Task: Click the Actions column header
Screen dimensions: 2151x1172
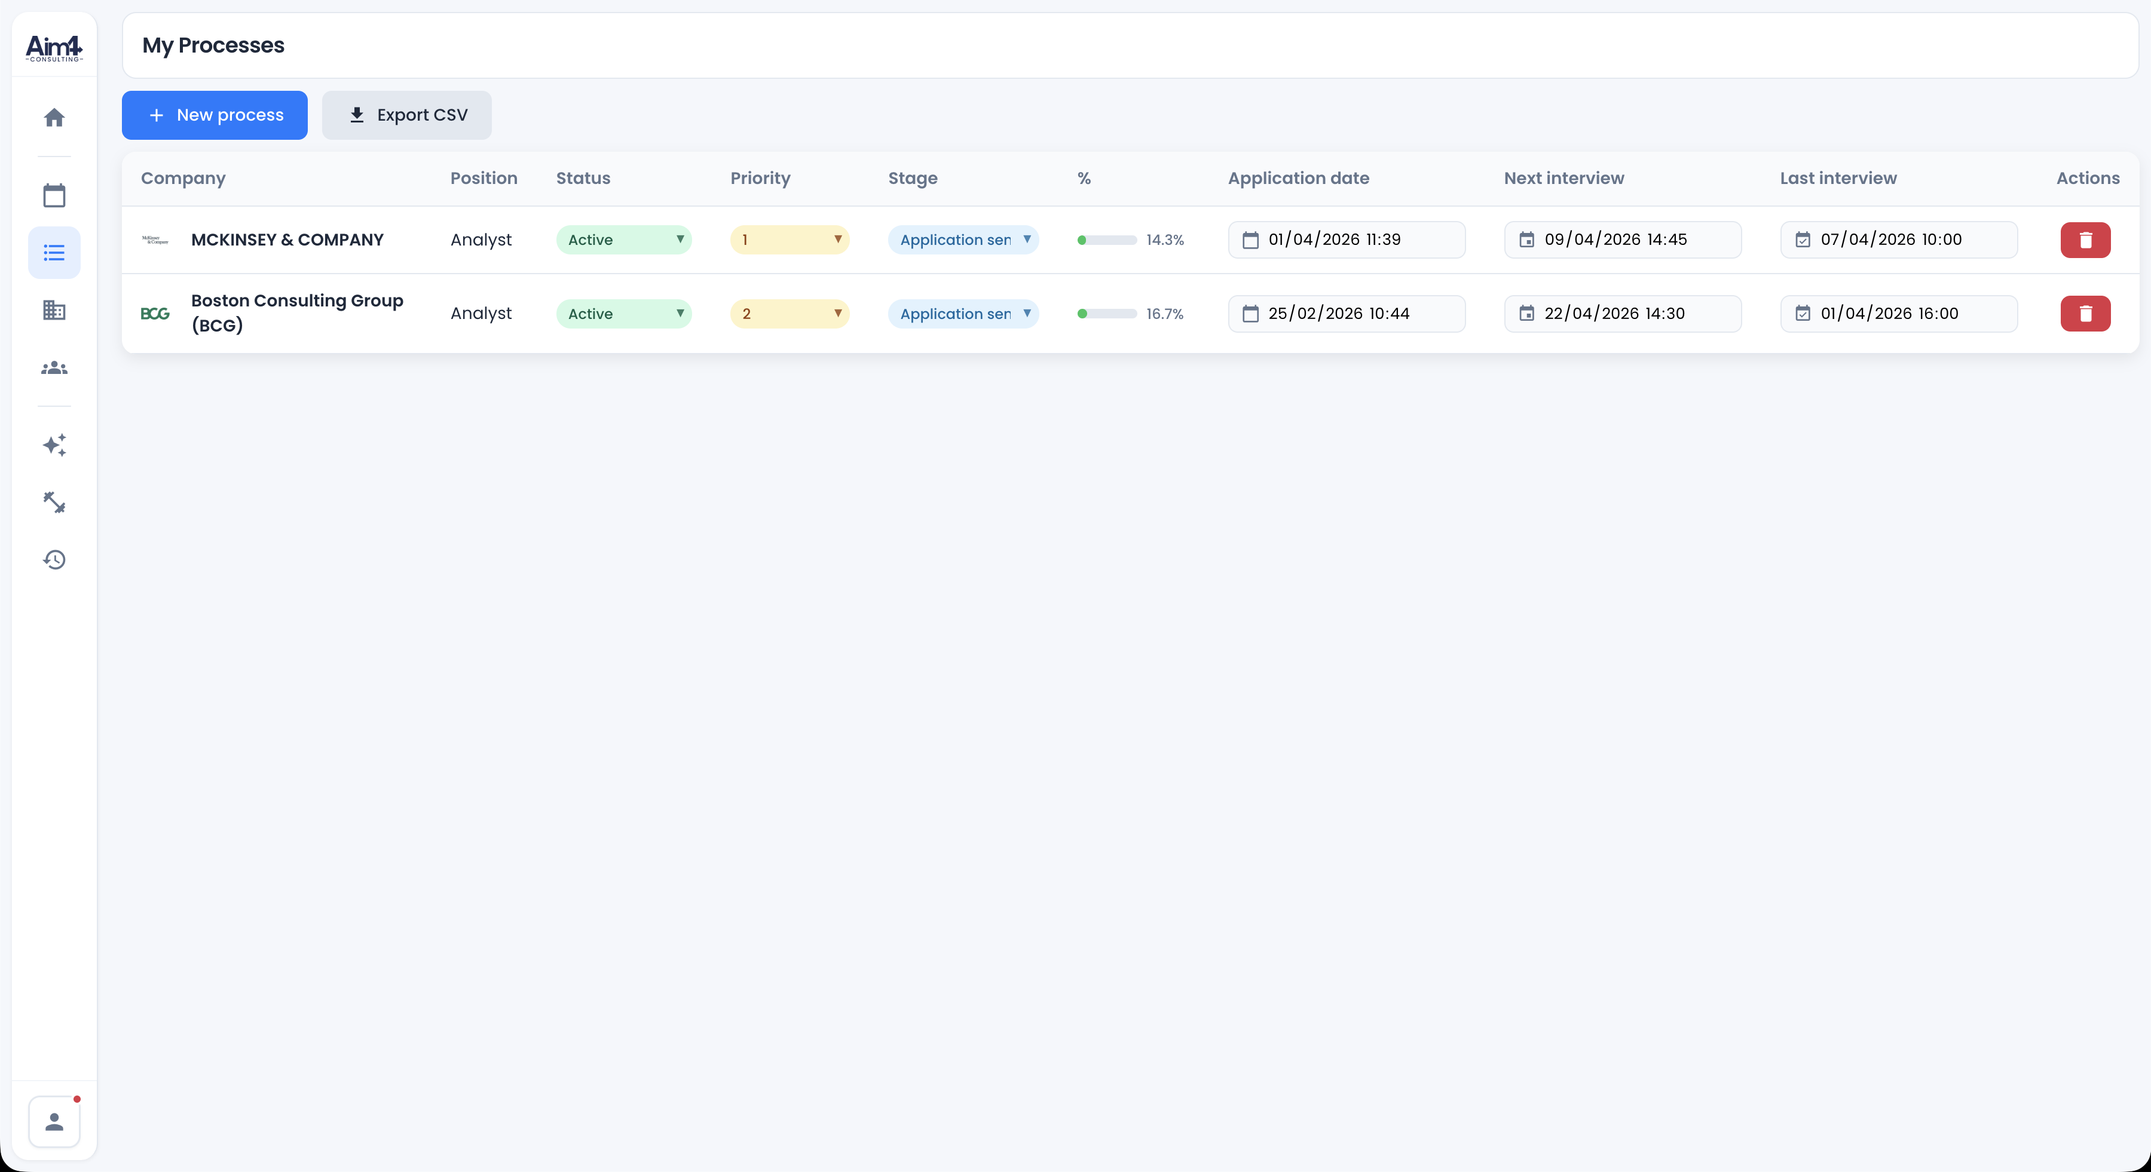Action: [x=2088, y=178]
